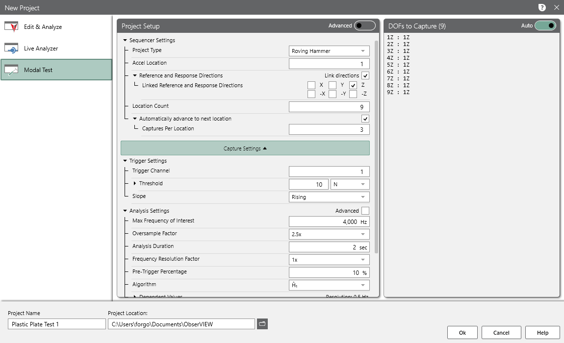Click the Project Name field
564x343 pixels.
tap(57, 324)
